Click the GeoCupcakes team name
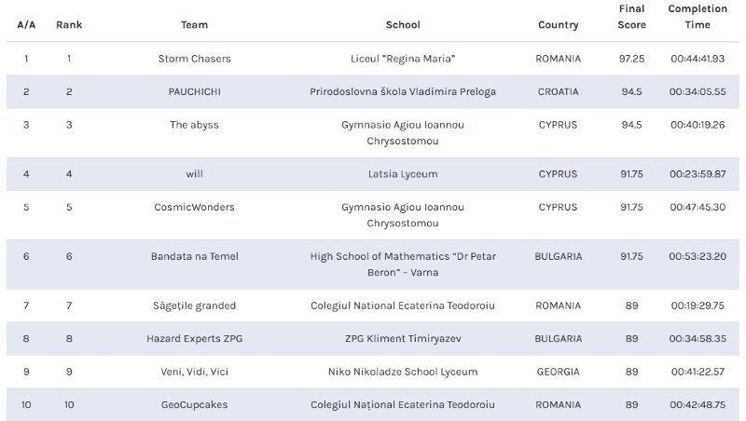 pos(194,405)
